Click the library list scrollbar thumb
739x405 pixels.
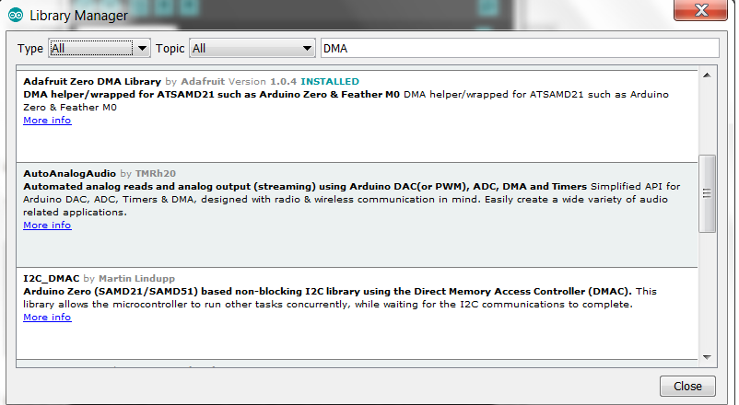708,193
